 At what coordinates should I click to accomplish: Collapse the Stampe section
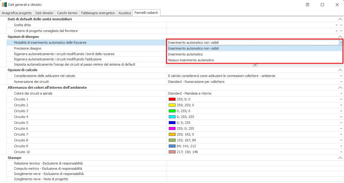coord(340,158)
